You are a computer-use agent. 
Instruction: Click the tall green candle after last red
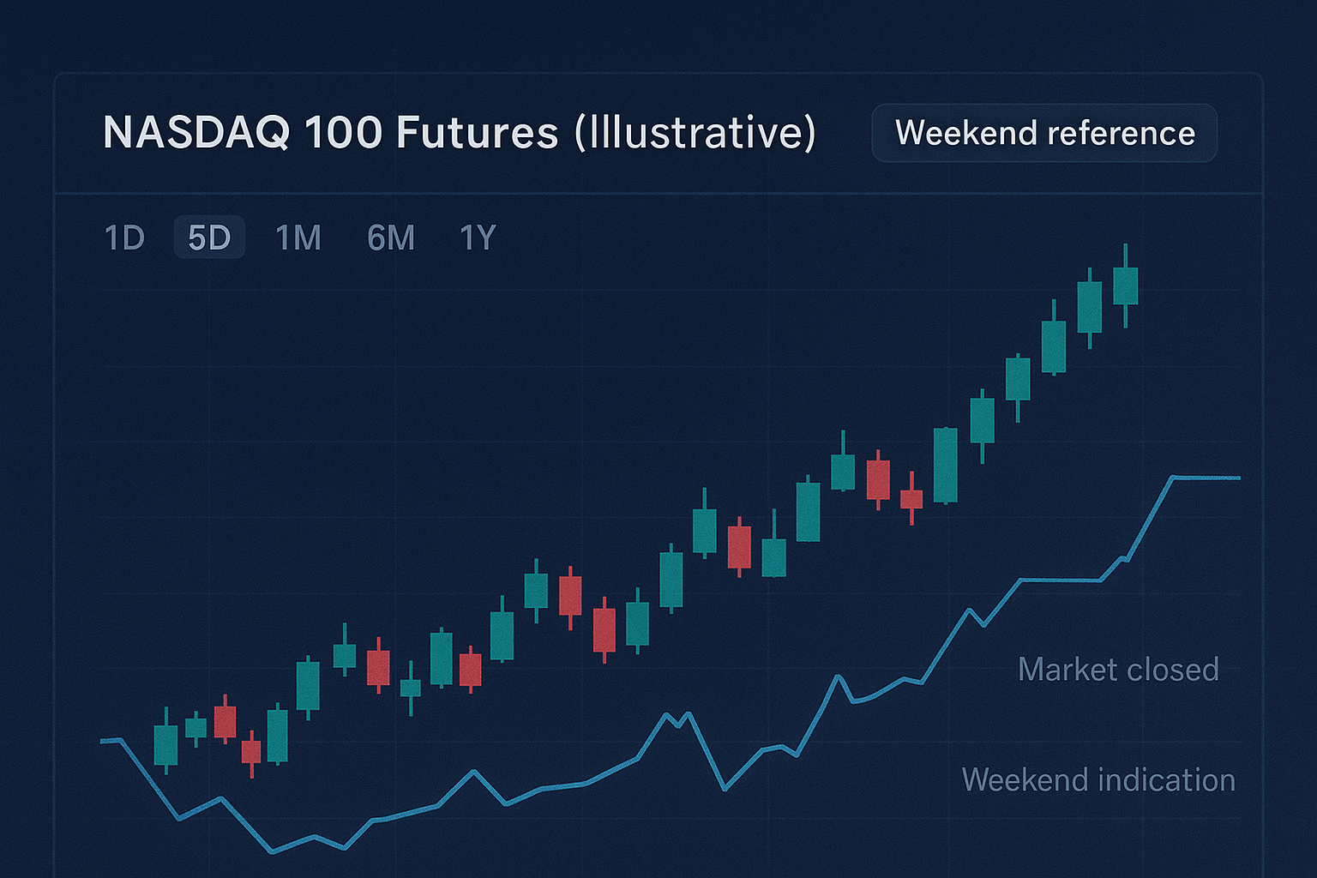click(x=945, y=465)
